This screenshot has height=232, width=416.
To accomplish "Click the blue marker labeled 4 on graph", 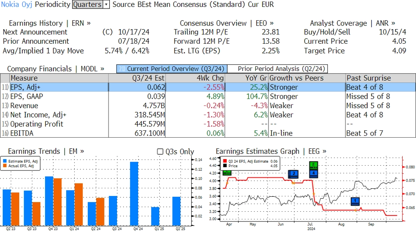I will point(314,173).
